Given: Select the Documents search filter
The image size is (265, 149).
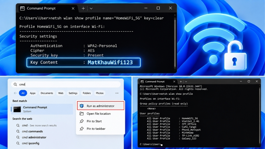Looking at the screenshot, I should click(x=47, y=93).
